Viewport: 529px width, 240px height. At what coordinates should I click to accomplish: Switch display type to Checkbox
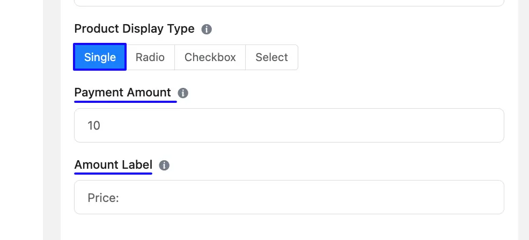click(210, 57)
